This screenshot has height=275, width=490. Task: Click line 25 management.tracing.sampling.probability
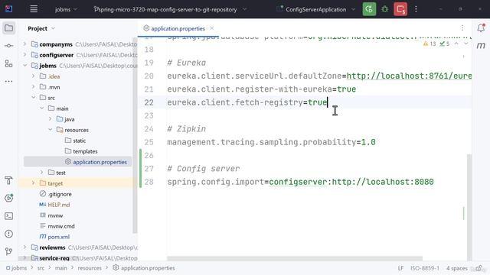[271, 142]
